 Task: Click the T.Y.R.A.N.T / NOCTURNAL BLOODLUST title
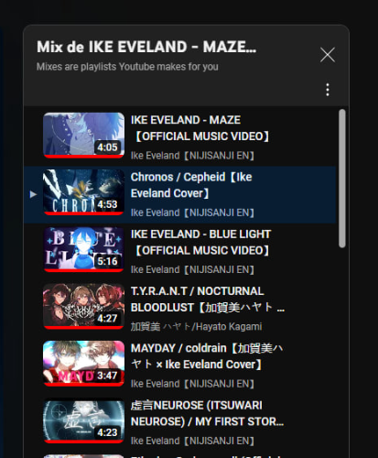point(208,300)
